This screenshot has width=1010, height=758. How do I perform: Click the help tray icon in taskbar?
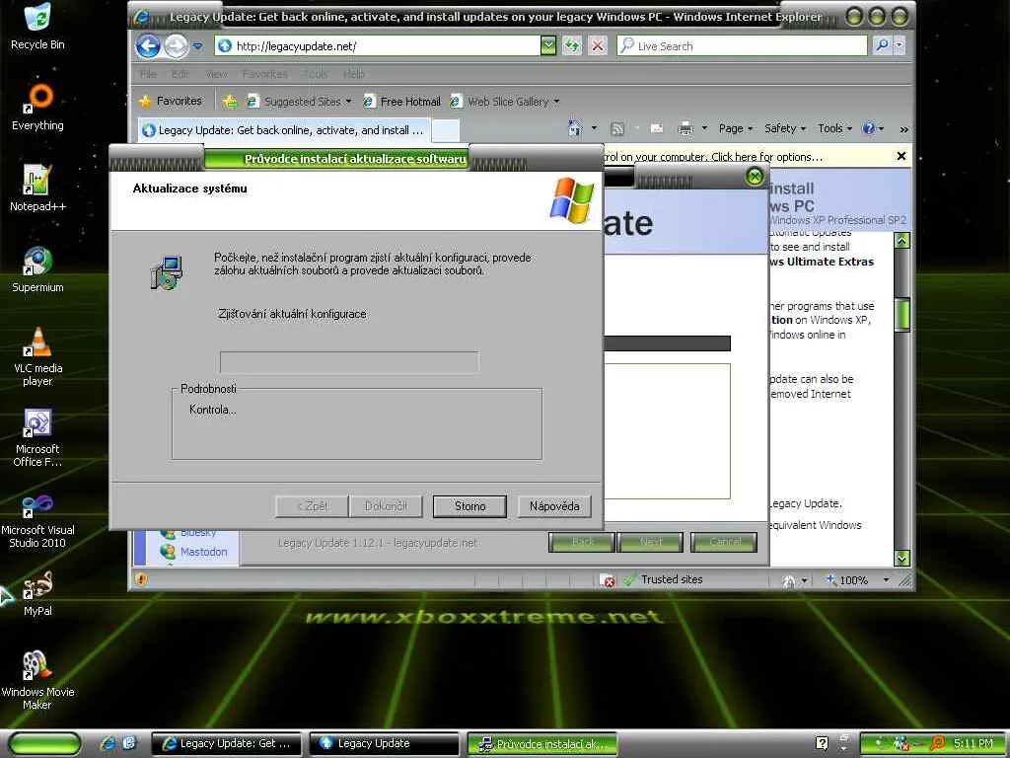pos(822,743)
